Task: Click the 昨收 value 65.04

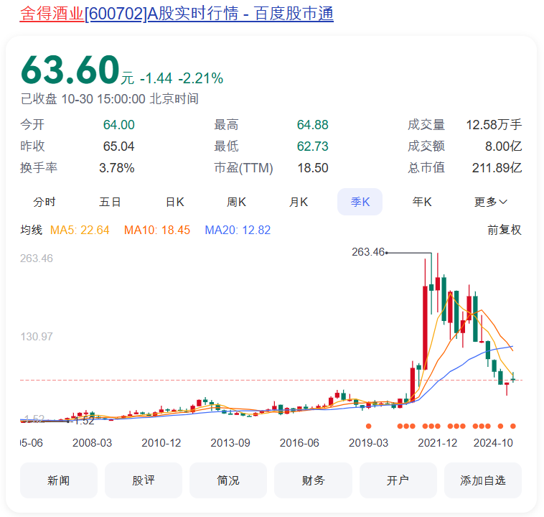Action: click(118, 146)
